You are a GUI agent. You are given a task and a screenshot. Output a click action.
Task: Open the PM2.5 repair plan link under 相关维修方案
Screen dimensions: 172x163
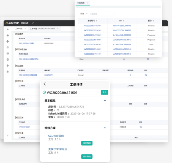pos(29,59)
